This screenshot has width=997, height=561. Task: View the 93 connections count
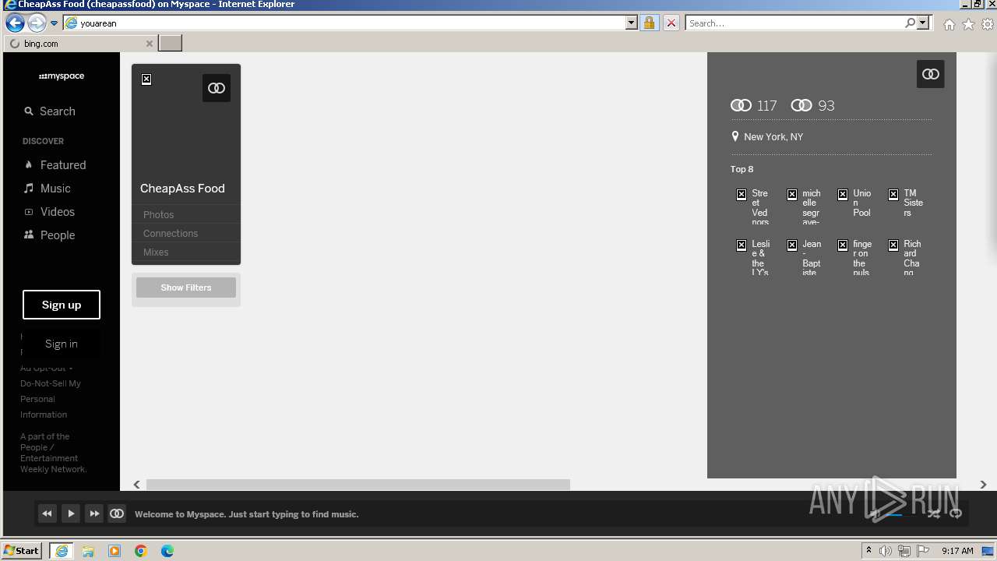coord(812,106)
